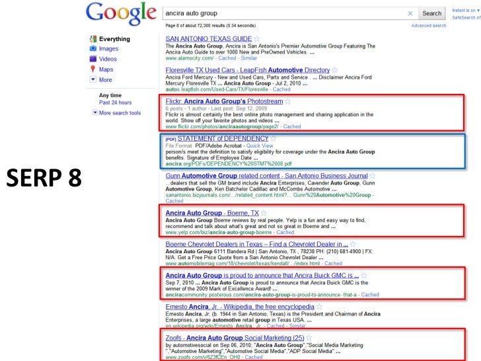481x361 pixels.
Task: Star the Ancira Buick GMC announcement result
Action: point(364,275)
